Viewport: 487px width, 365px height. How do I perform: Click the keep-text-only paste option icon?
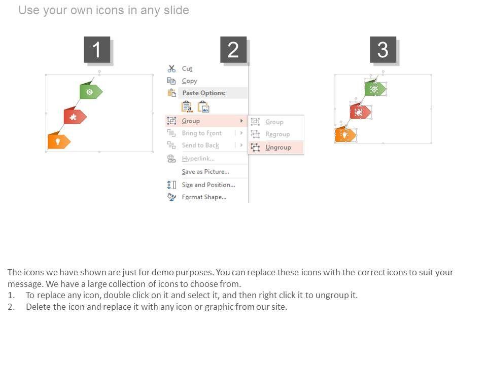pos(187,107)
